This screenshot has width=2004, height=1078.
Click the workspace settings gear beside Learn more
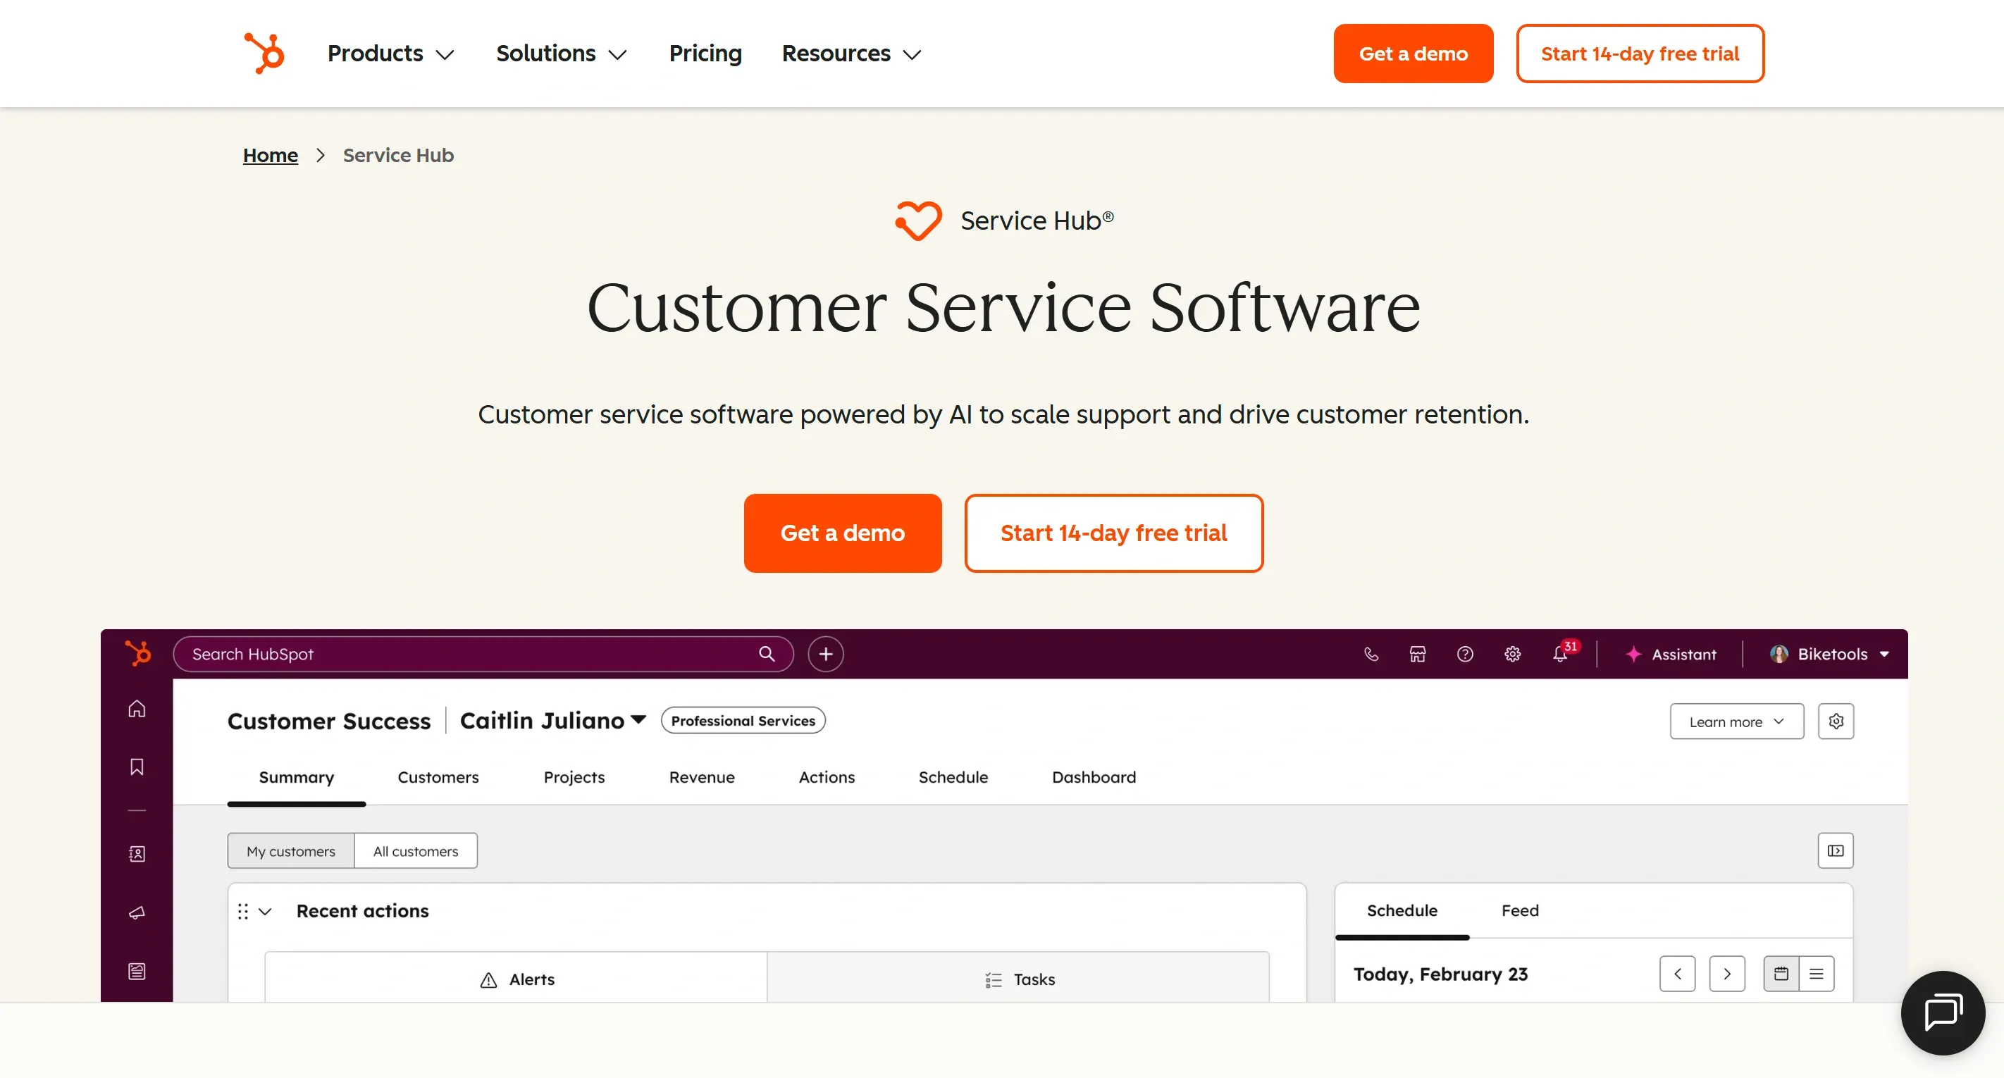[x=1836, y=721]
